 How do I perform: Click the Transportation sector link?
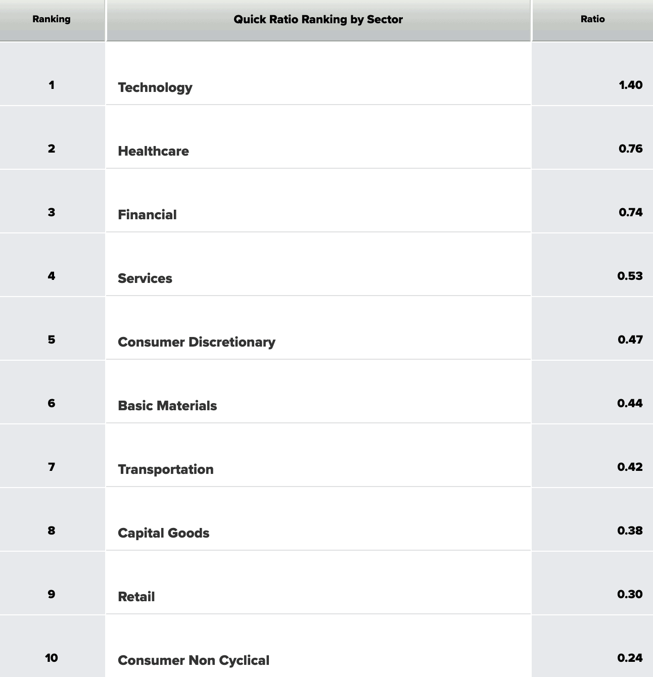click(x=166, y=469)
